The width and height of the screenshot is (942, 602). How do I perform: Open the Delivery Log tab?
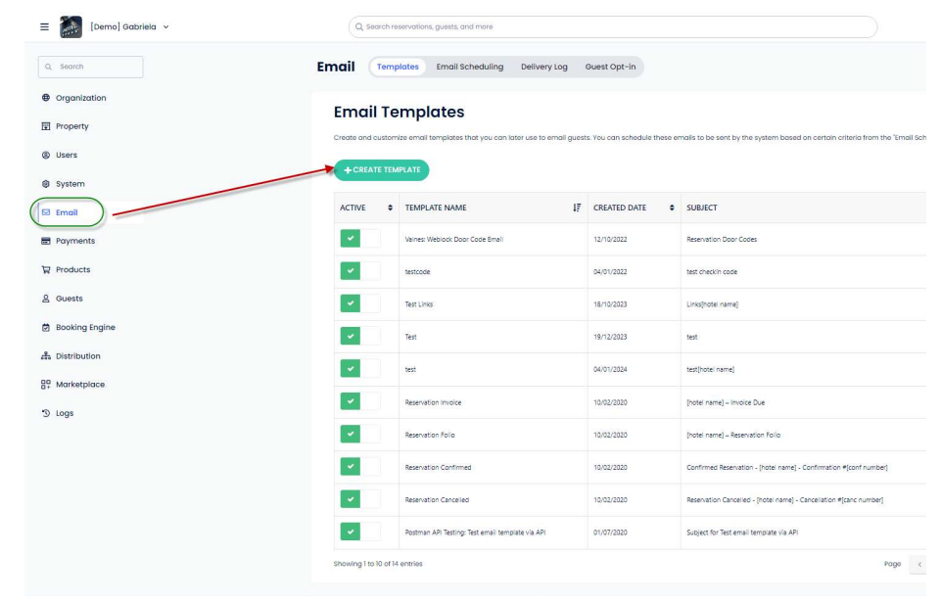(x=543, y=67)
